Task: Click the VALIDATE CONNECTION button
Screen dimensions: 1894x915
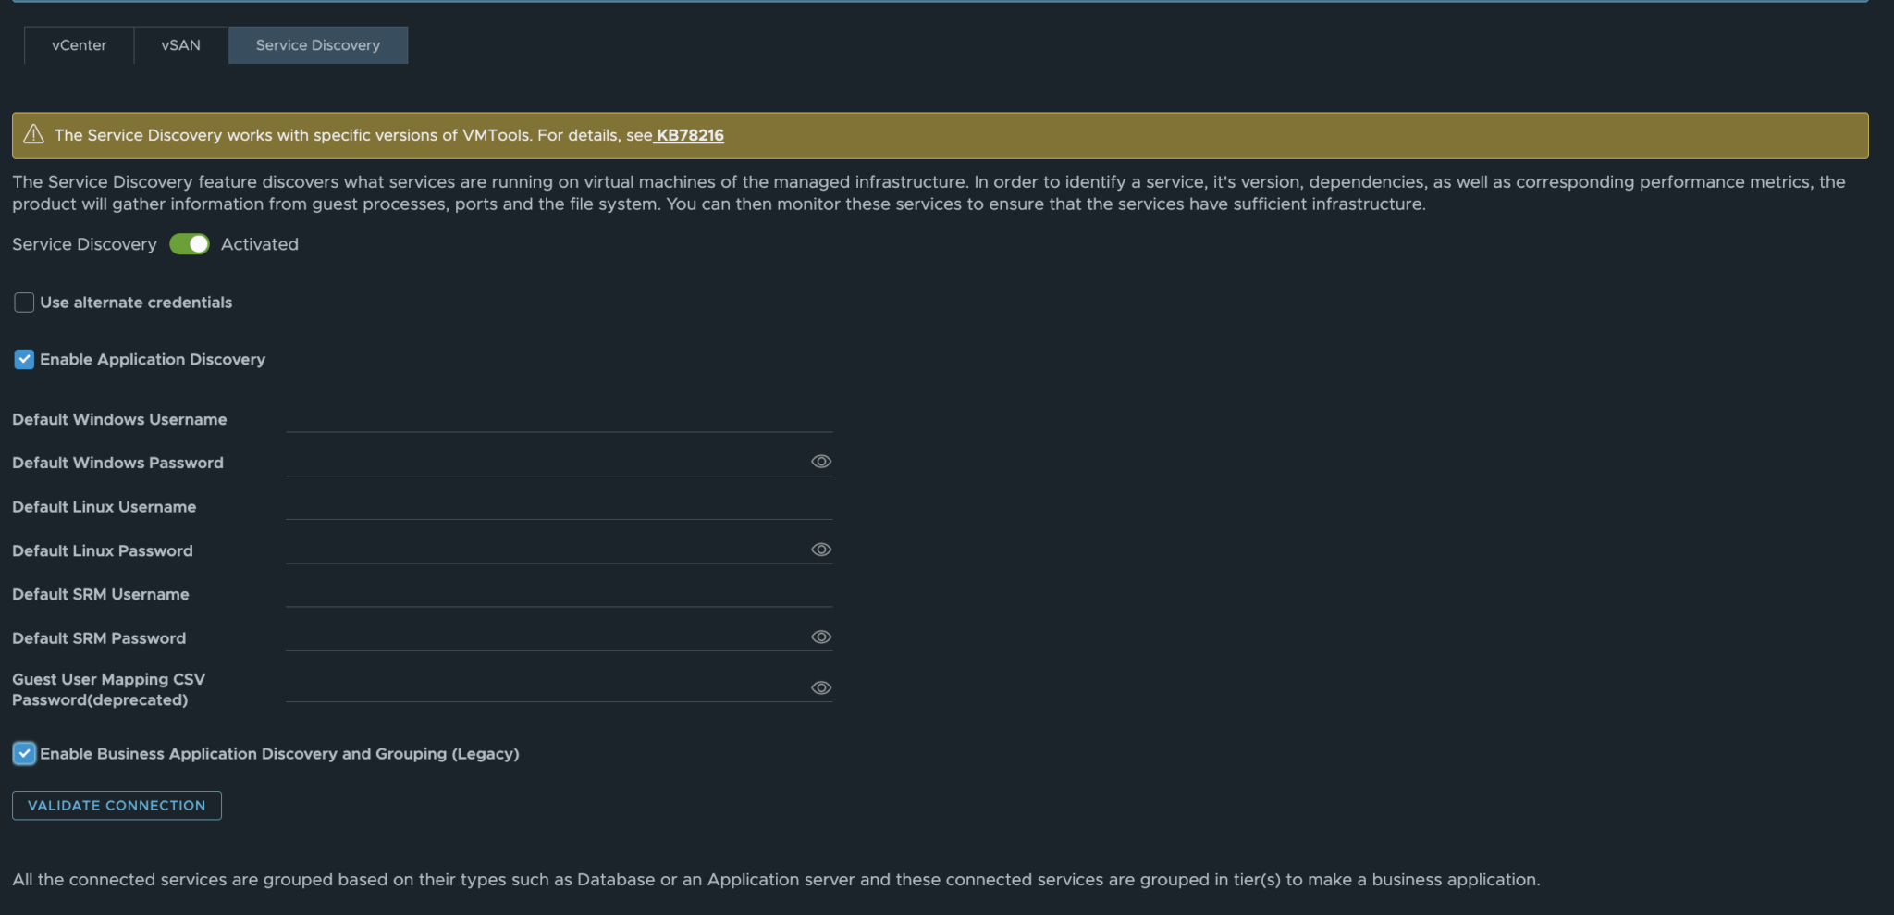Action: tap(117, 805)
